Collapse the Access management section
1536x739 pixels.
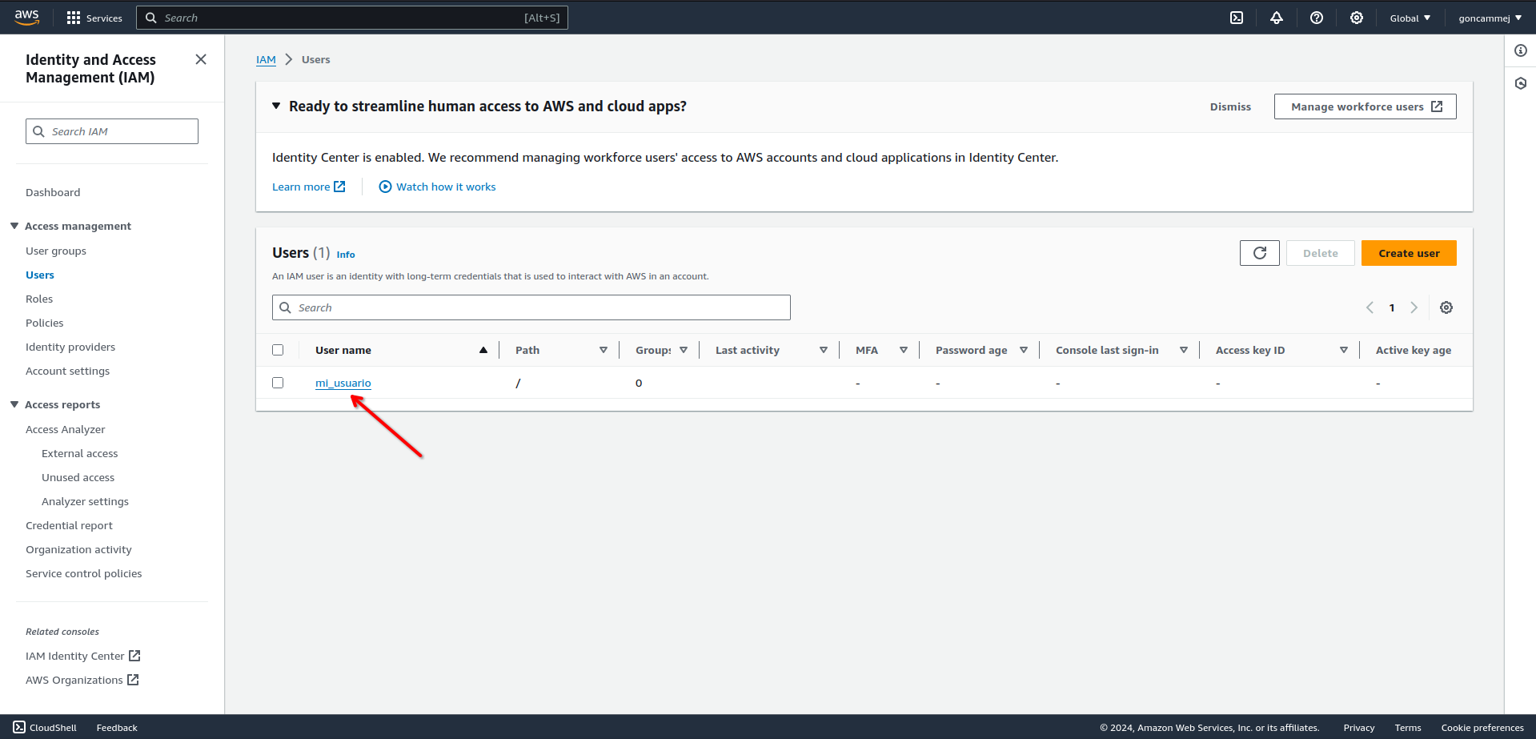click(14, 226)
